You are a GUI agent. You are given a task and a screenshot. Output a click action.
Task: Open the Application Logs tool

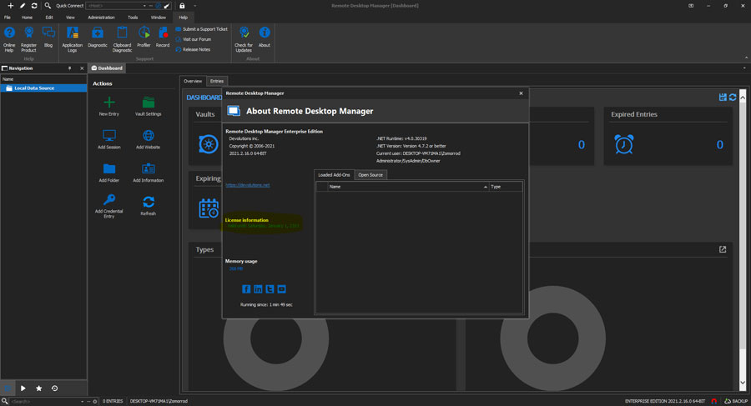point(72,33)
